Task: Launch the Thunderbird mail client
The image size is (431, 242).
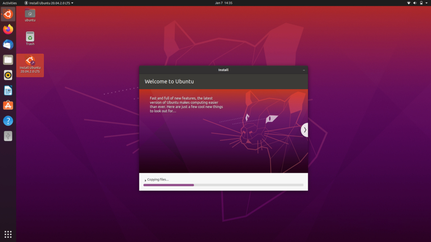Action: (8, 45)
